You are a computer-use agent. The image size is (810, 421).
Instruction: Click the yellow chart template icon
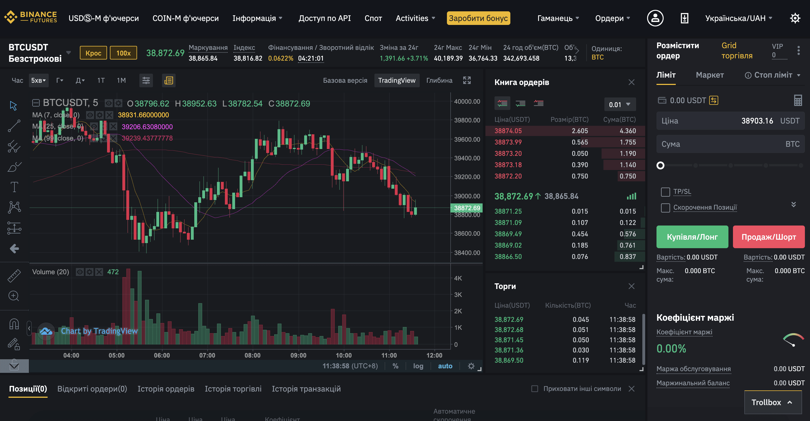169,80
